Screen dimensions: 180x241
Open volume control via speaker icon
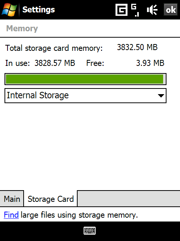pyautogui.click(x=152, y=10)
